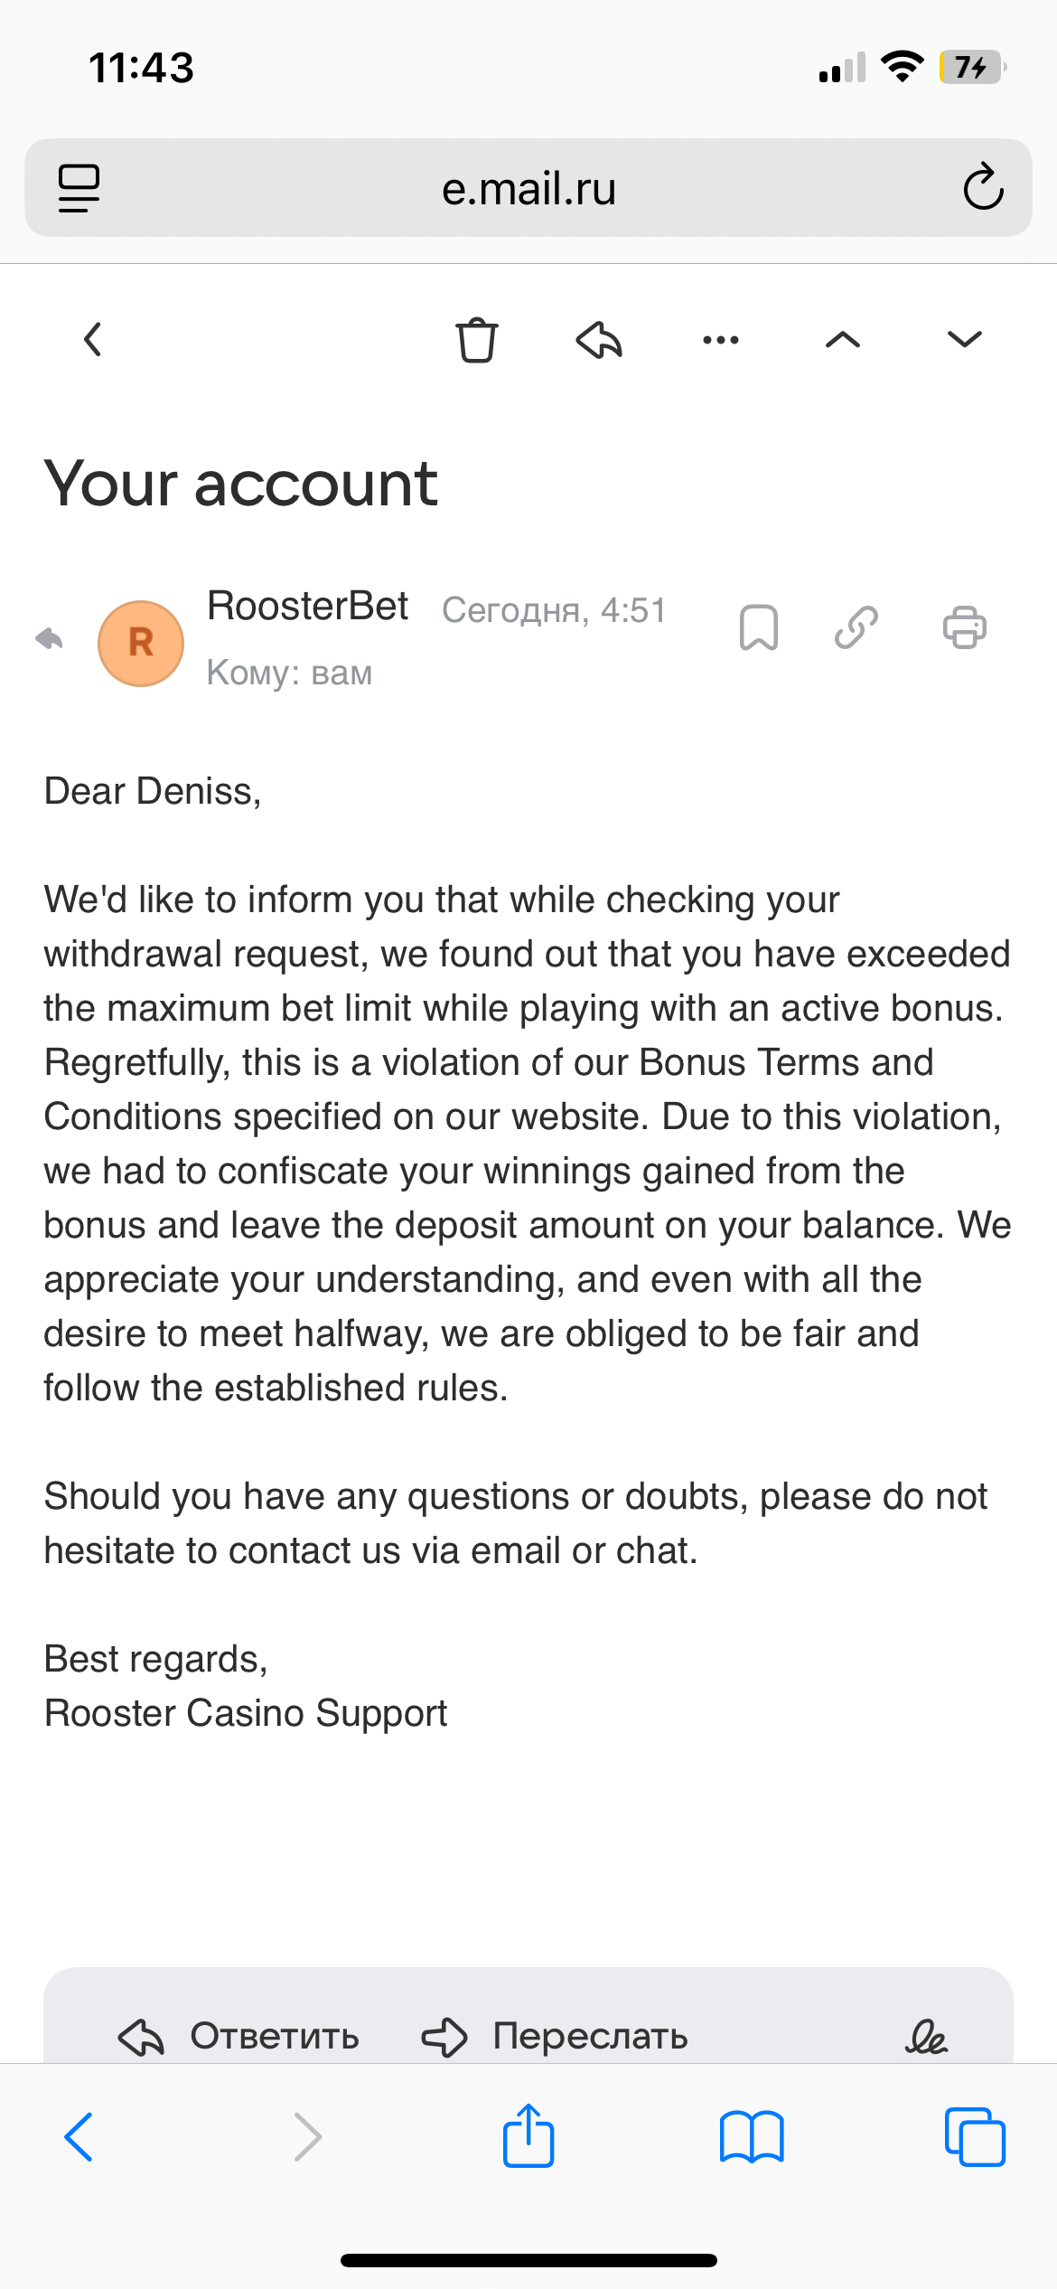The height and width of the screenshot is (2289, 1057).
Task: Open Safari share sheet
Action: tap(528, 2137)
